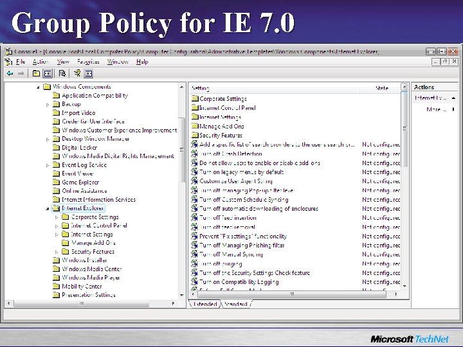Click the Digital Locker folder icon
463x347 pixels.
56,147
